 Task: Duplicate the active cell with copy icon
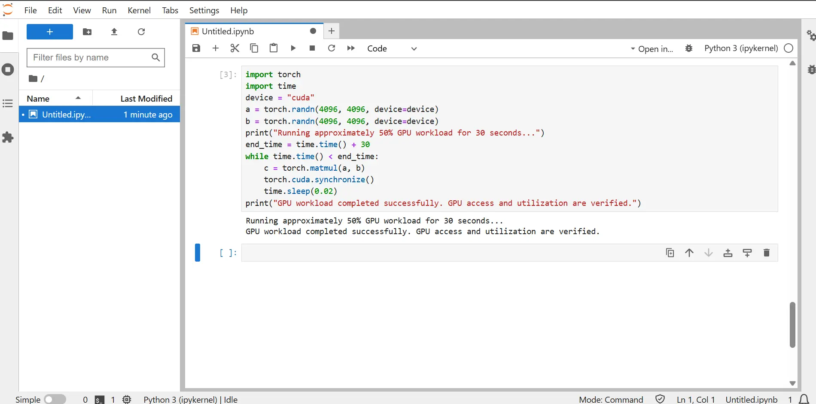(x=670, y=253)
